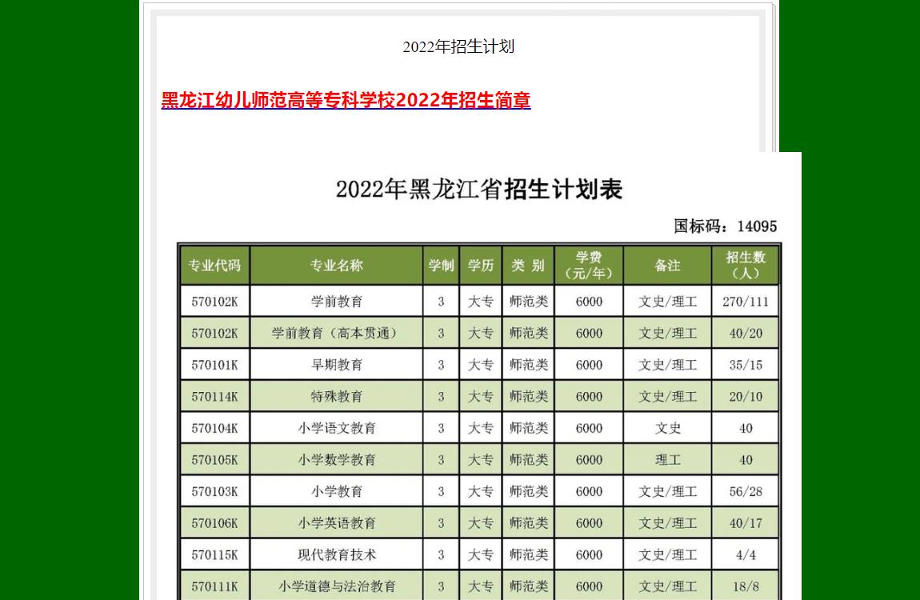Screen dimensions: 920x600
Task: Click the 学制 column header
Action: pyautogui.click(x=442, y=265)
